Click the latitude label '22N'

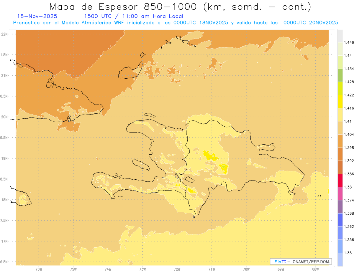click(x=5, y=34)
